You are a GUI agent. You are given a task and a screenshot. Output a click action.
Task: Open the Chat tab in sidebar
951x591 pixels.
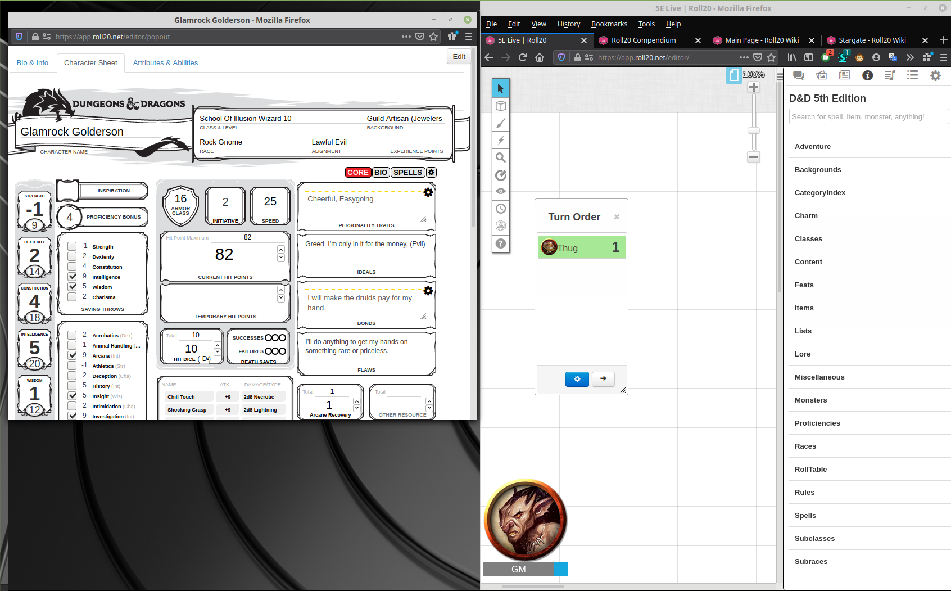pos(798,75)
